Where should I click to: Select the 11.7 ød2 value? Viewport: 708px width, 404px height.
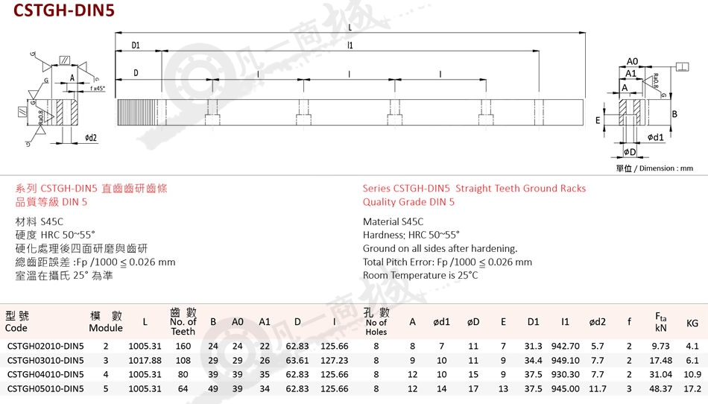click(x=598, y=388)
